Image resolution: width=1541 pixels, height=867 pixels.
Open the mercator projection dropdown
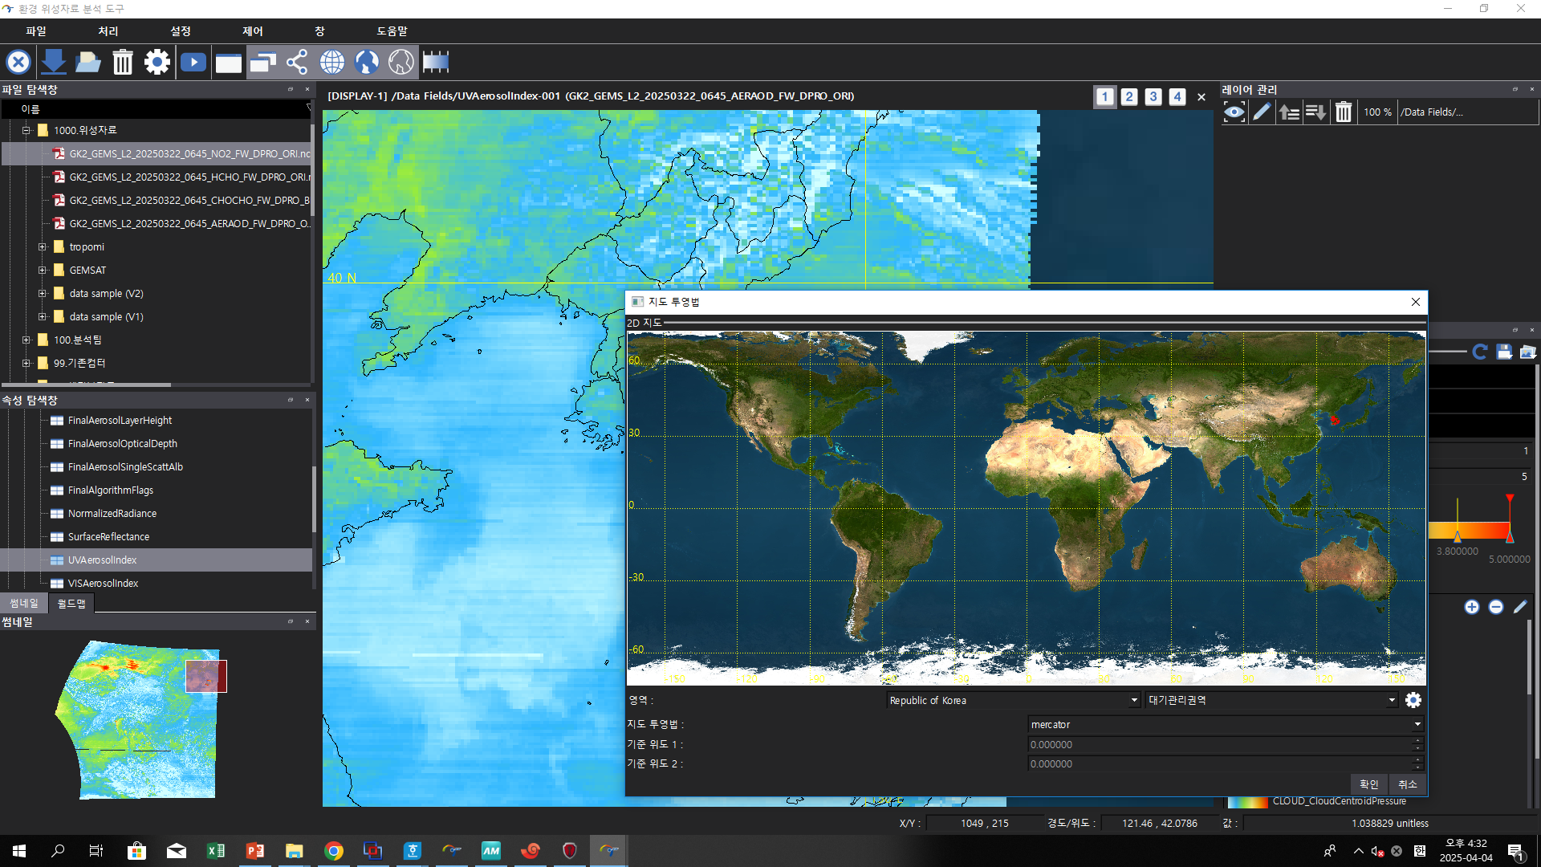coord(1225,724)
